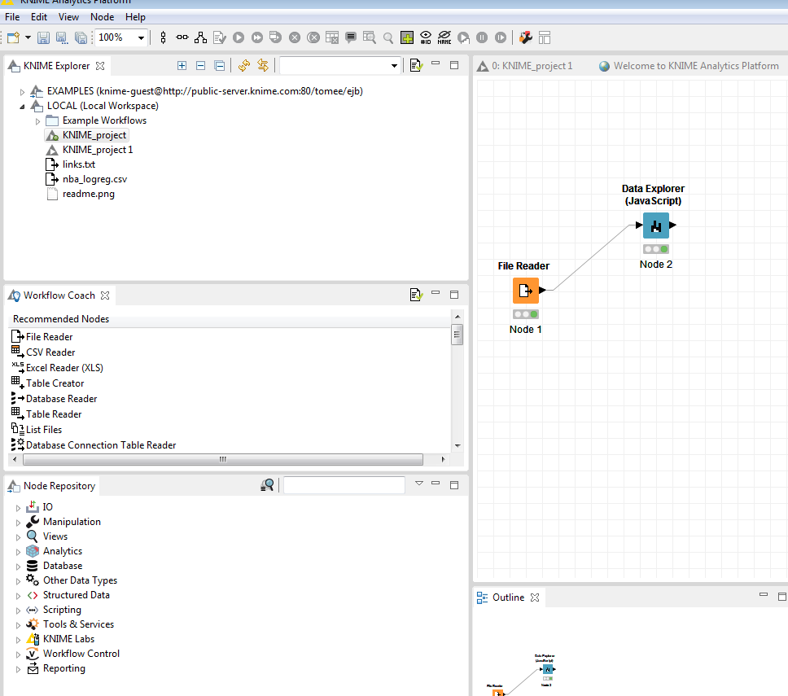Toggle hide node IDs eye icon
788x696 pixels.
(x=426, y=37)
